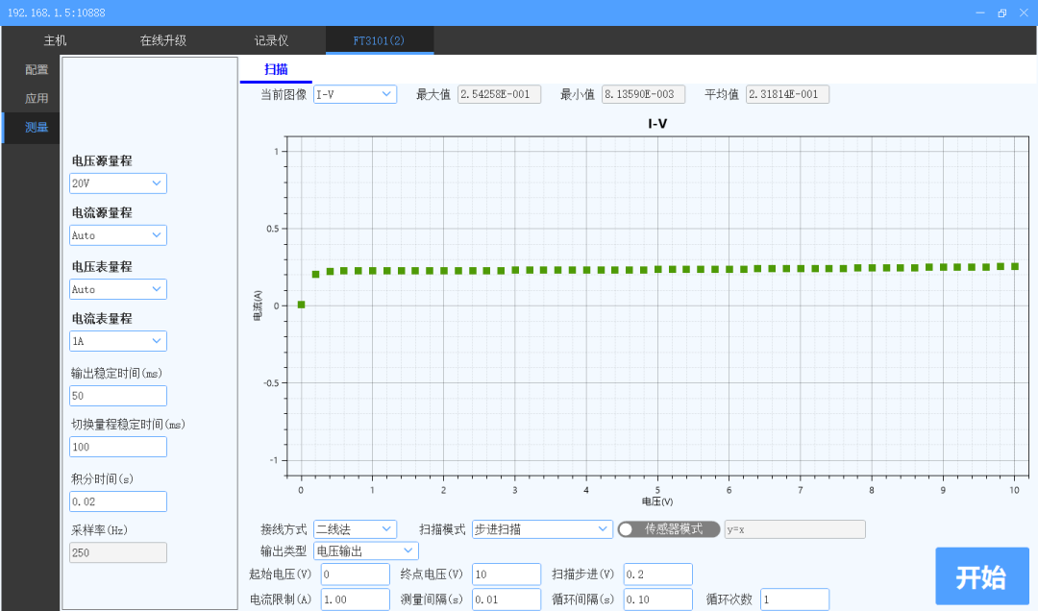Screen dimensions: 1038x611
Task: Open the 应用 sidebar item
Action: tap(37, 98)
